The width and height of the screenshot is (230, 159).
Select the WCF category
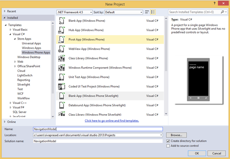pyautogui.click(x=20, y=93)
